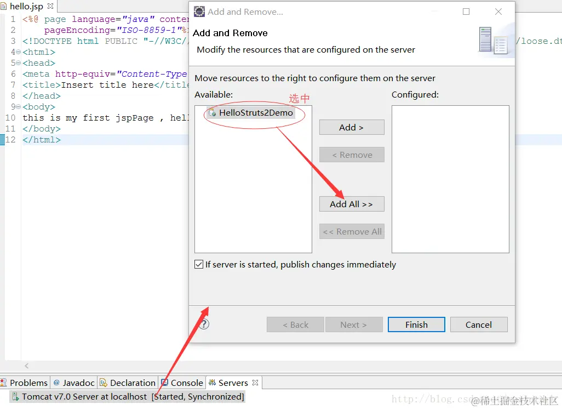Click the Add All >> button

click(x=352, y=204)
